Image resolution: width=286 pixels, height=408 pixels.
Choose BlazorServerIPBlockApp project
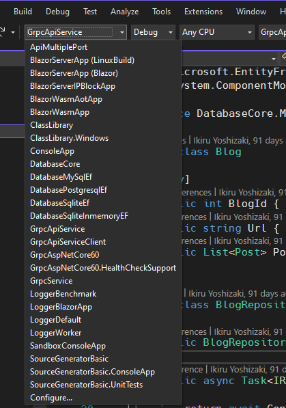coord(103,86)
